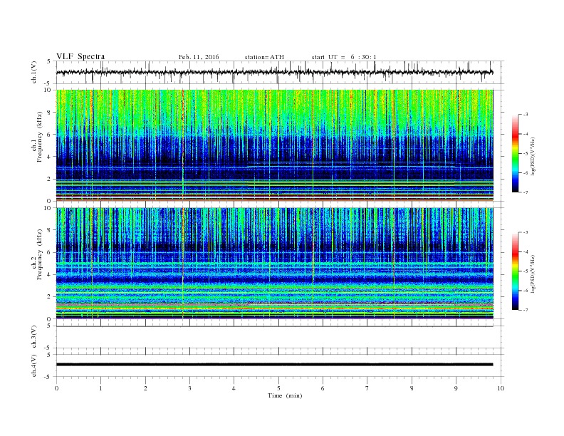Click the log(PSD) label beside the ch.2 colorbar

[533, 274]
